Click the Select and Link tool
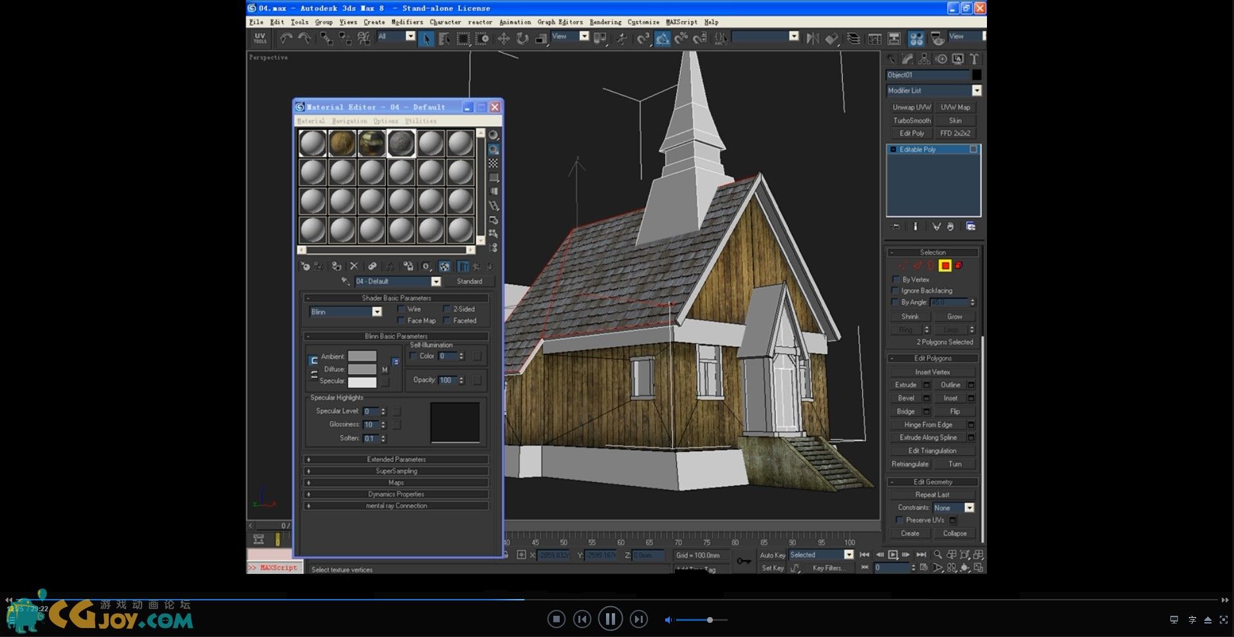The image size is (1234, 637). click(x=327, y=39)
